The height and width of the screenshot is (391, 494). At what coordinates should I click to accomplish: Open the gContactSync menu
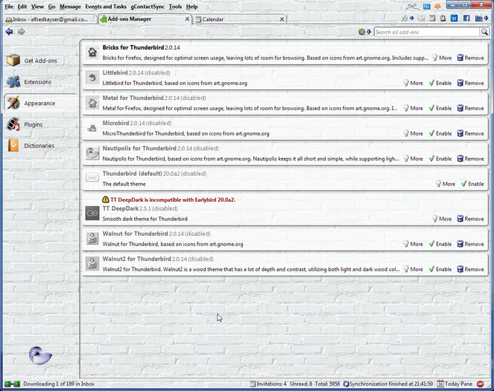click(148, 6)
